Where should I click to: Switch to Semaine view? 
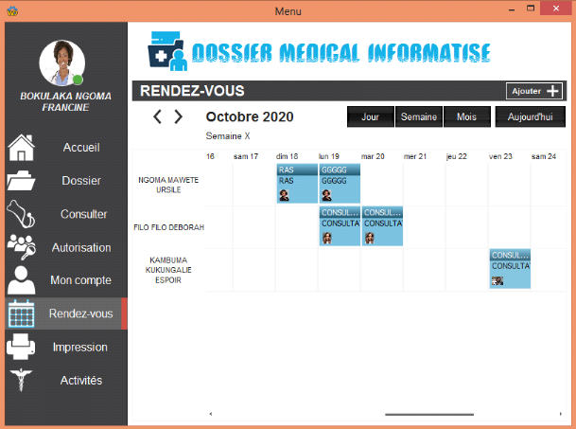[419, 116]
